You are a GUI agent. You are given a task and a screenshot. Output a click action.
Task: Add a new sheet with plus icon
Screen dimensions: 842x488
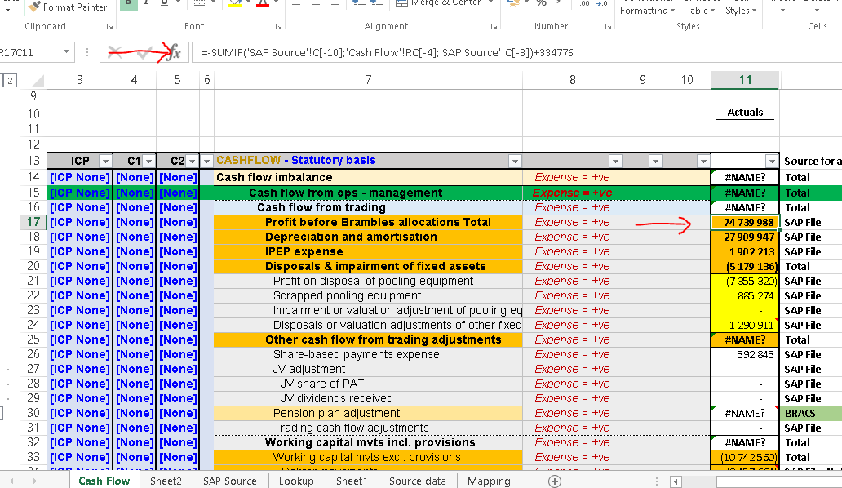555,481
